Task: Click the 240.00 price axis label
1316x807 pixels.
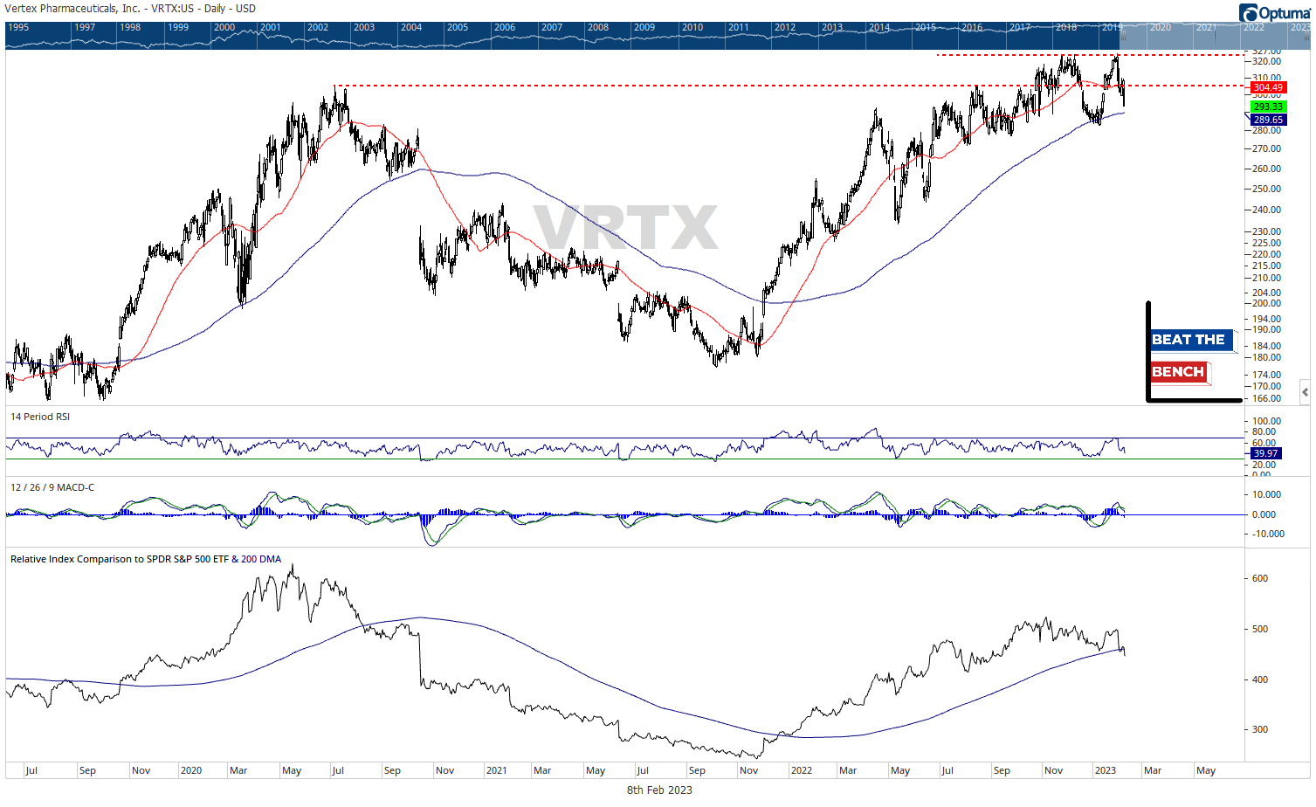Action: click(x=1266, y=210)
